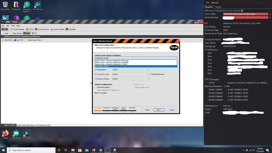
Task: Open the Tor Browser desktop icon
Action: [x=16, y=6]
